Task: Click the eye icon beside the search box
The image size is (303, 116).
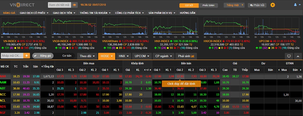Action: (x=75, y=5)
